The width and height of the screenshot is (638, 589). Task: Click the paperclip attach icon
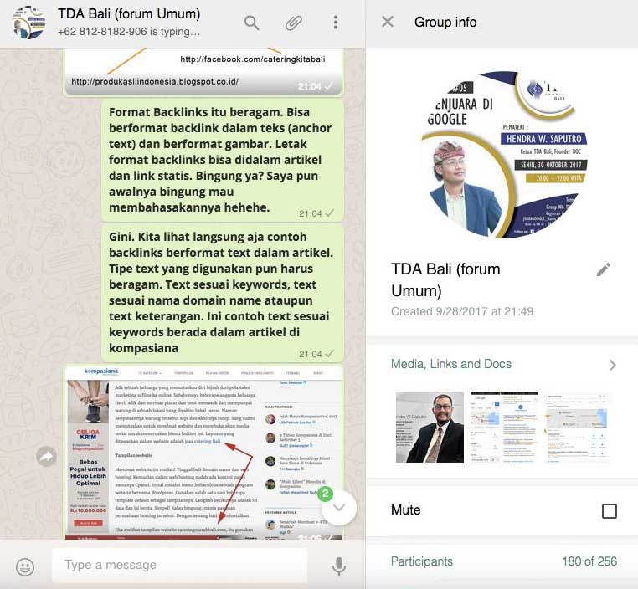point(293,23)
